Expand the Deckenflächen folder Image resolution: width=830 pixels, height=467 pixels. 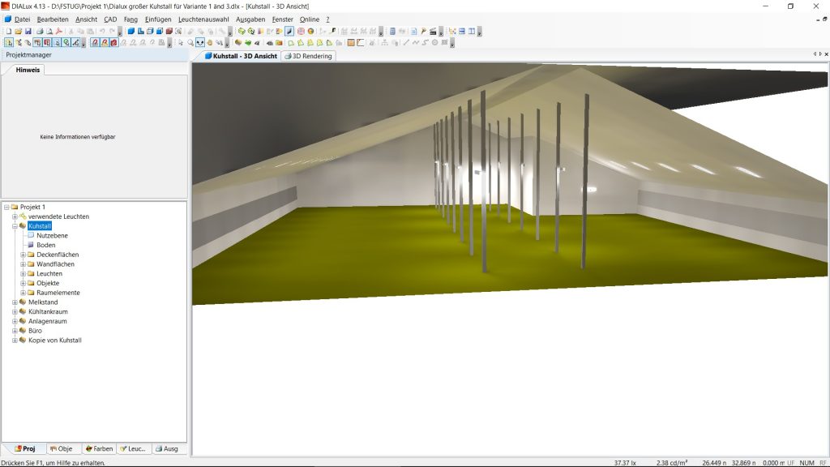click(23, 255)
